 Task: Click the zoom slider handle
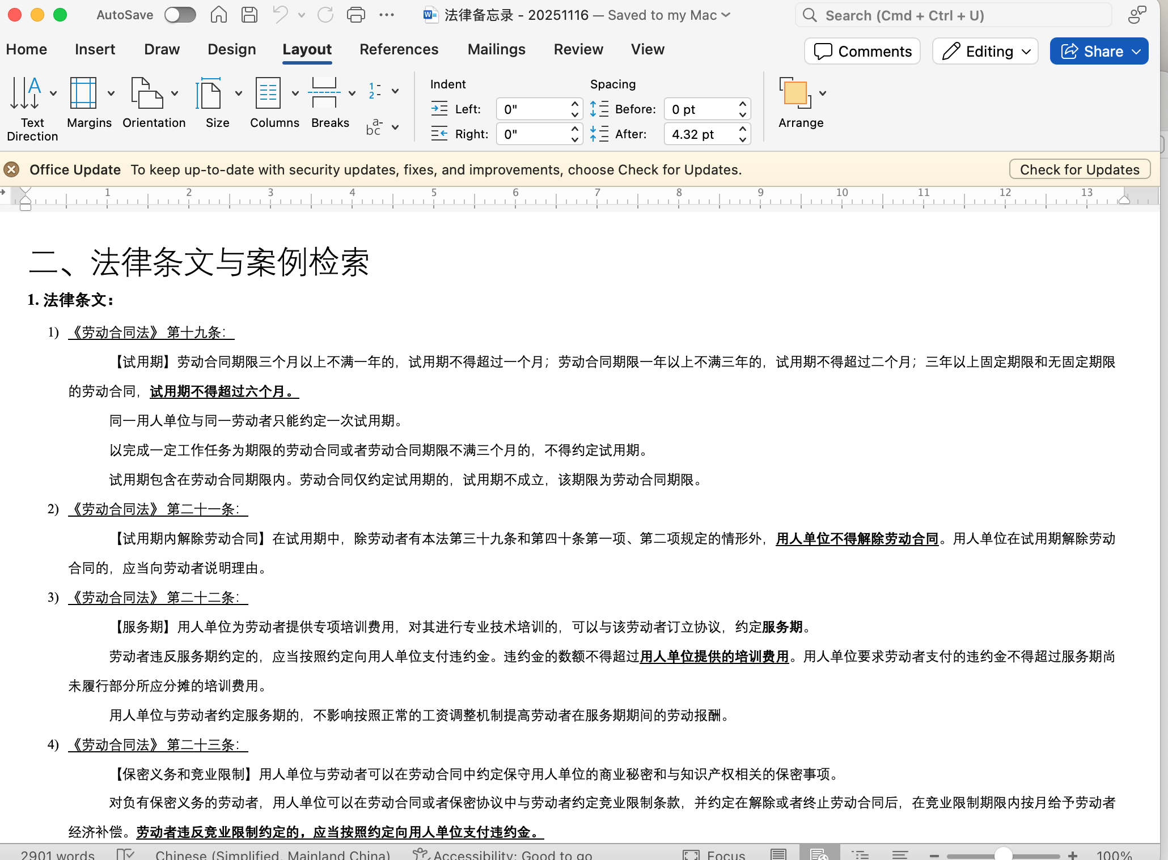(1004, 854)
